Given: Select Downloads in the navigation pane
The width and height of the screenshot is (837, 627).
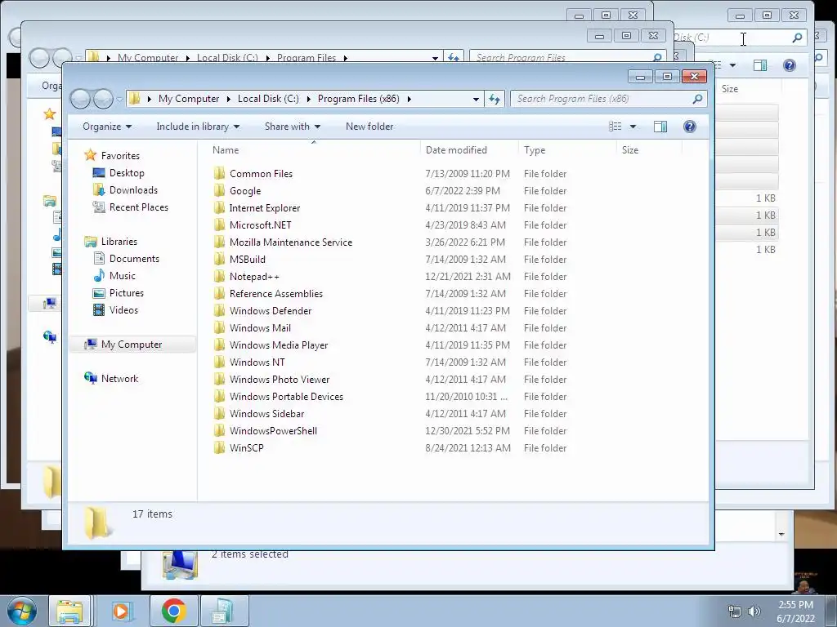Looking at the screenshot, I should [133, 189].
